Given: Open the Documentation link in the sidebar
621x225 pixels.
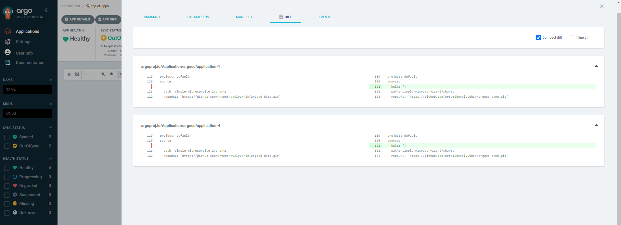Looking at the screenshot, I should click(30, 63).
